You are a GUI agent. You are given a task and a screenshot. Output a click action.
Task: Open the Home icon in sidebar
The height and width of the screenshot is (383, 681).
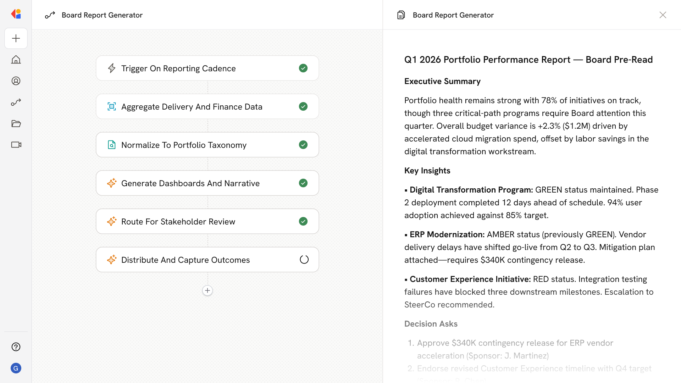(16, 60)
